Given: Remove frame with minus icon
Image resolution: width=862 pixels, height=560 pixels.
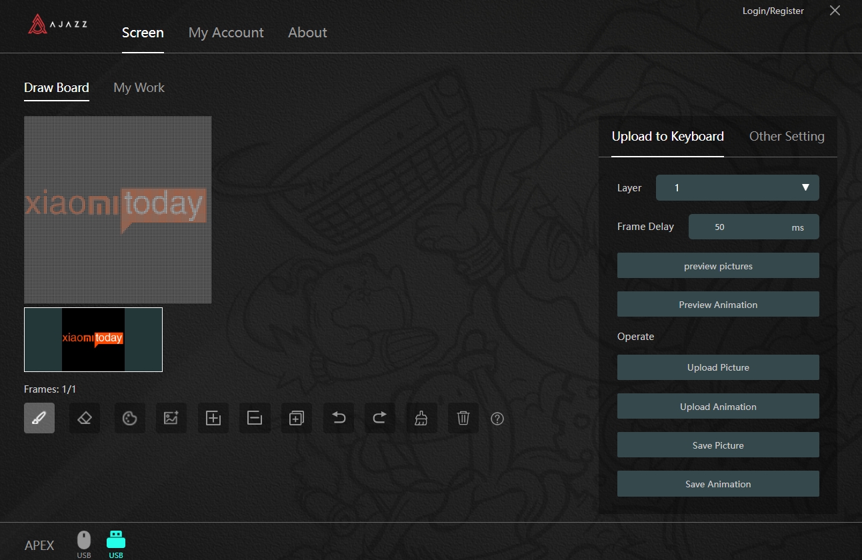Looking at the screenshot, I should [x=255, y=418].
